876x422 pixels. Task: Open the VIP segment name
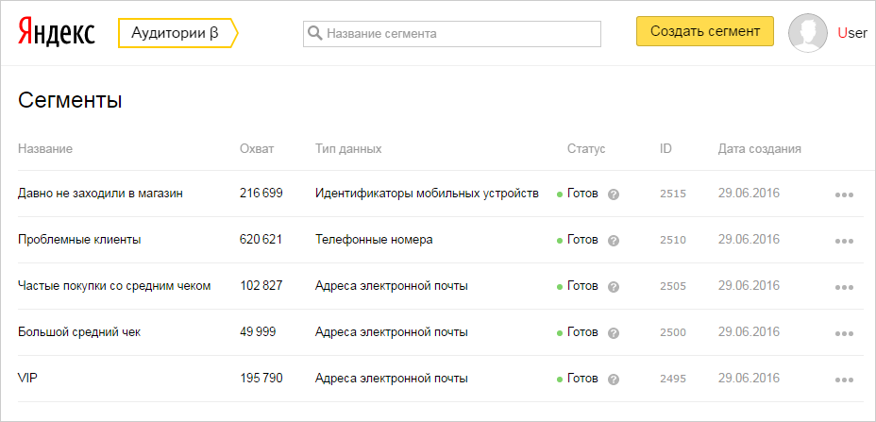tap(27, 379)
